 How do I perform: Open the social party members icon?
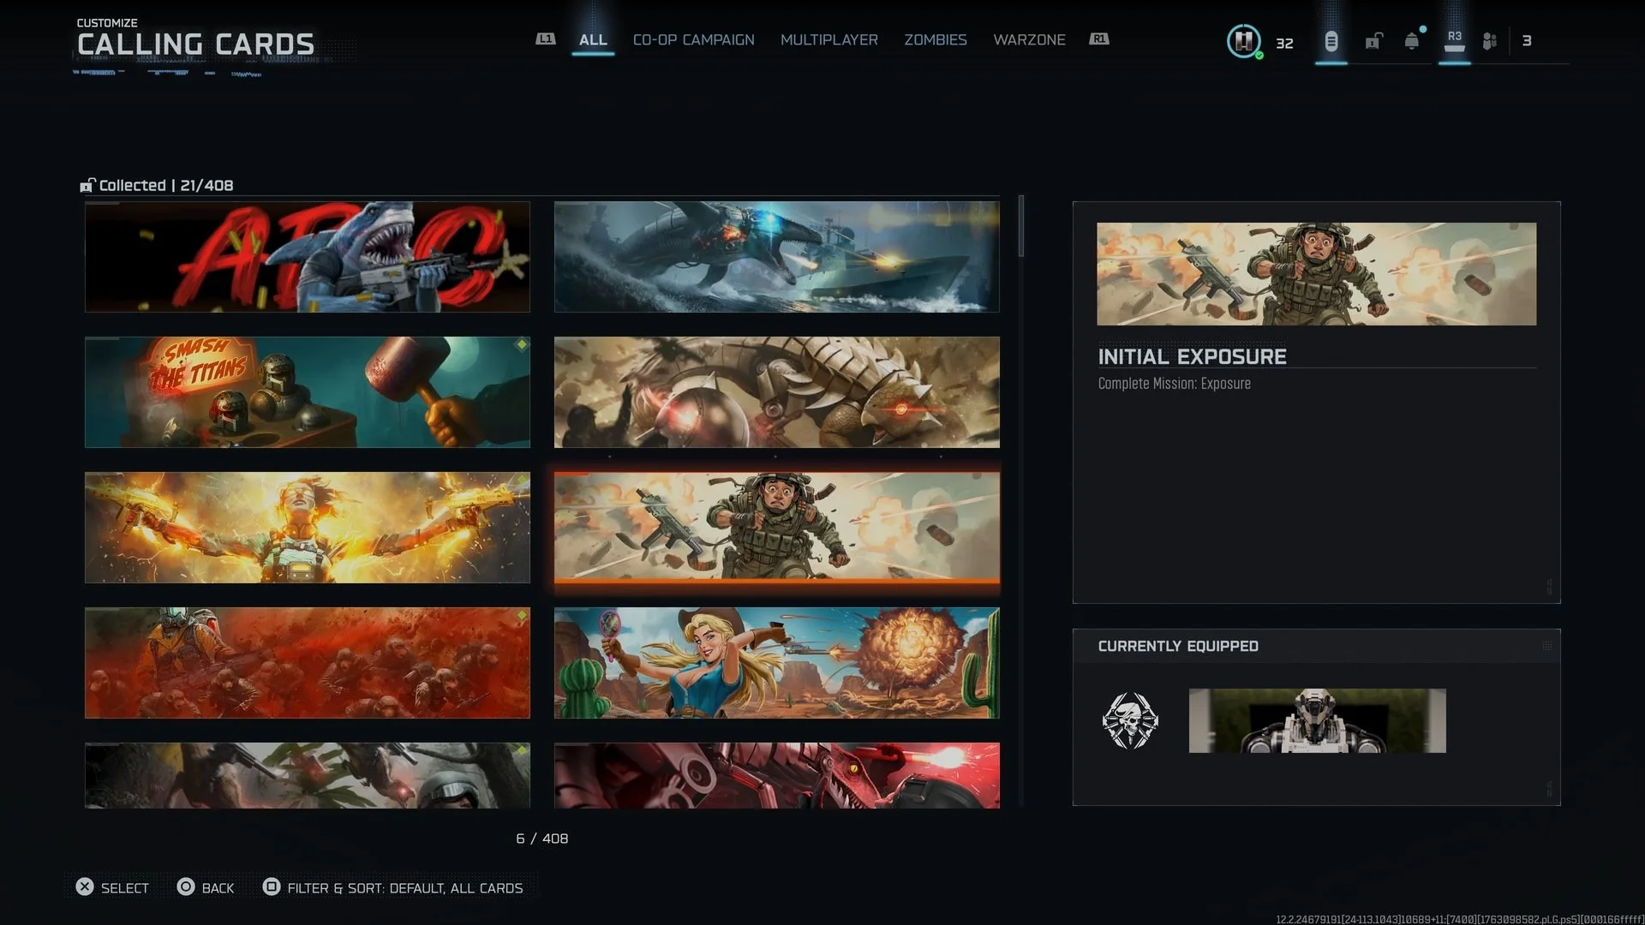point(1490,41)
